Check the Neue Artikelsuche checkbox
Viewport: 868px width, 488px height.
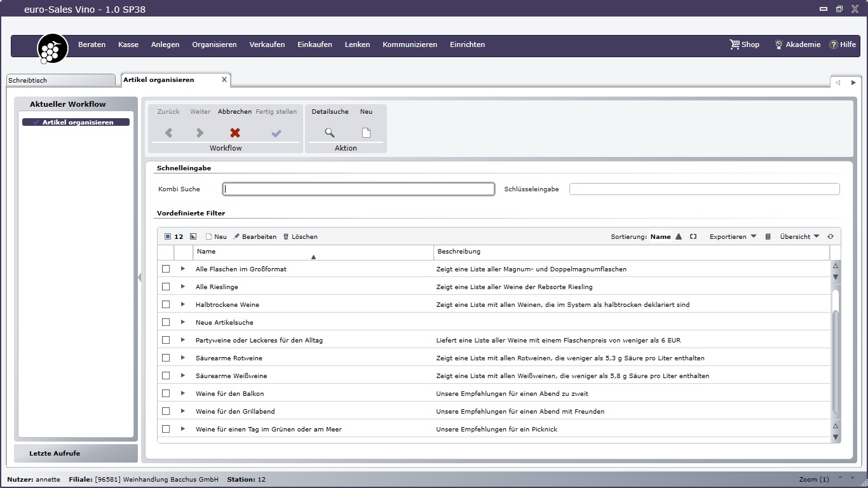pyautogui.click(x=166, y=322)
